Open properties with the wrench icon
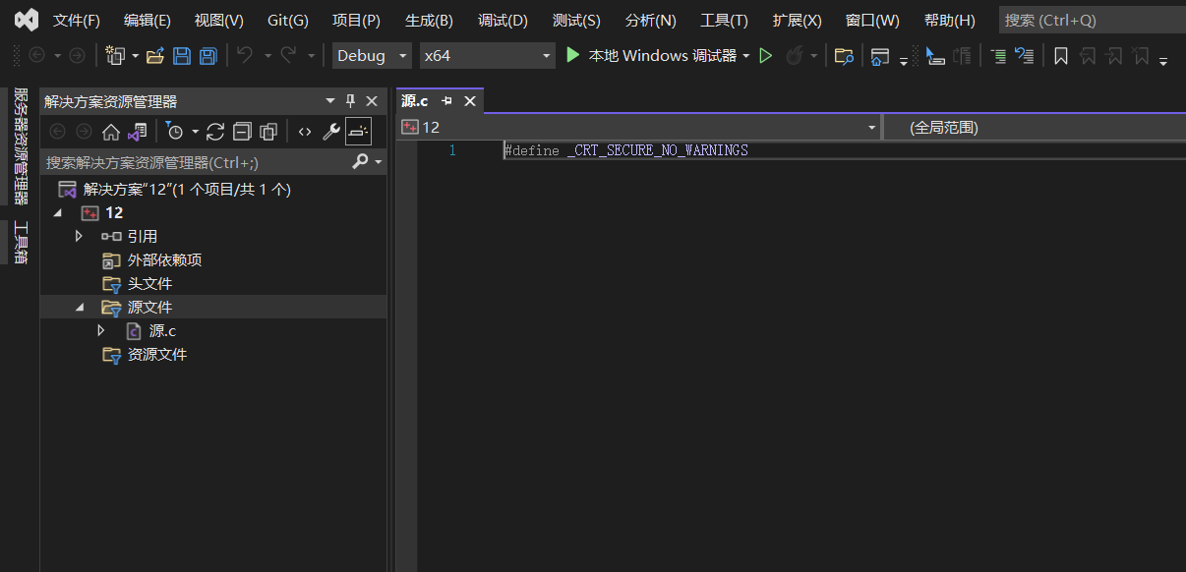 (x=330, y=131)
